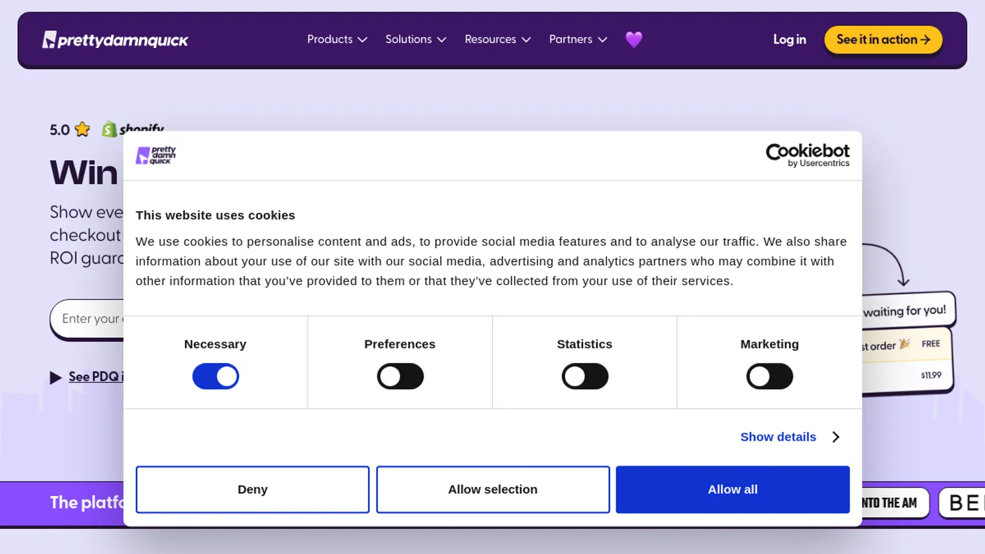Image resolution: width=985 pixels, height=554 pixels.
Task: Click the pretty damn quick logo in the cookie dialog
Action: point(156,155)
